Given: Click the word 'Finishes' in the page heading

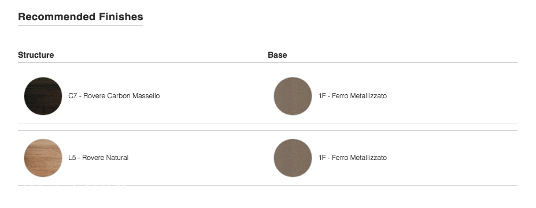Looking at the screenshot, I should (x=121, y=17).
